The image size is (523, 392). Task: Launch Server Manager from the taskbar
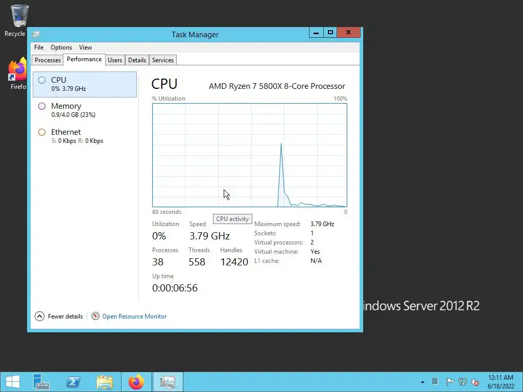click(41, 382)
